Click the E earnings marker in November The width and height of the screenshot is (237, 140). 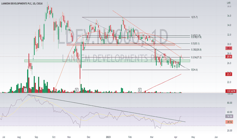(x=77, y=90)
